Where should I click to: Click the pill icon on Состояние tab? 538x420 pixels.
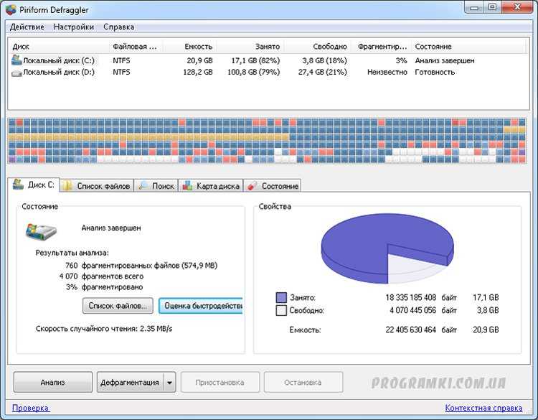(x=253, y=186)
